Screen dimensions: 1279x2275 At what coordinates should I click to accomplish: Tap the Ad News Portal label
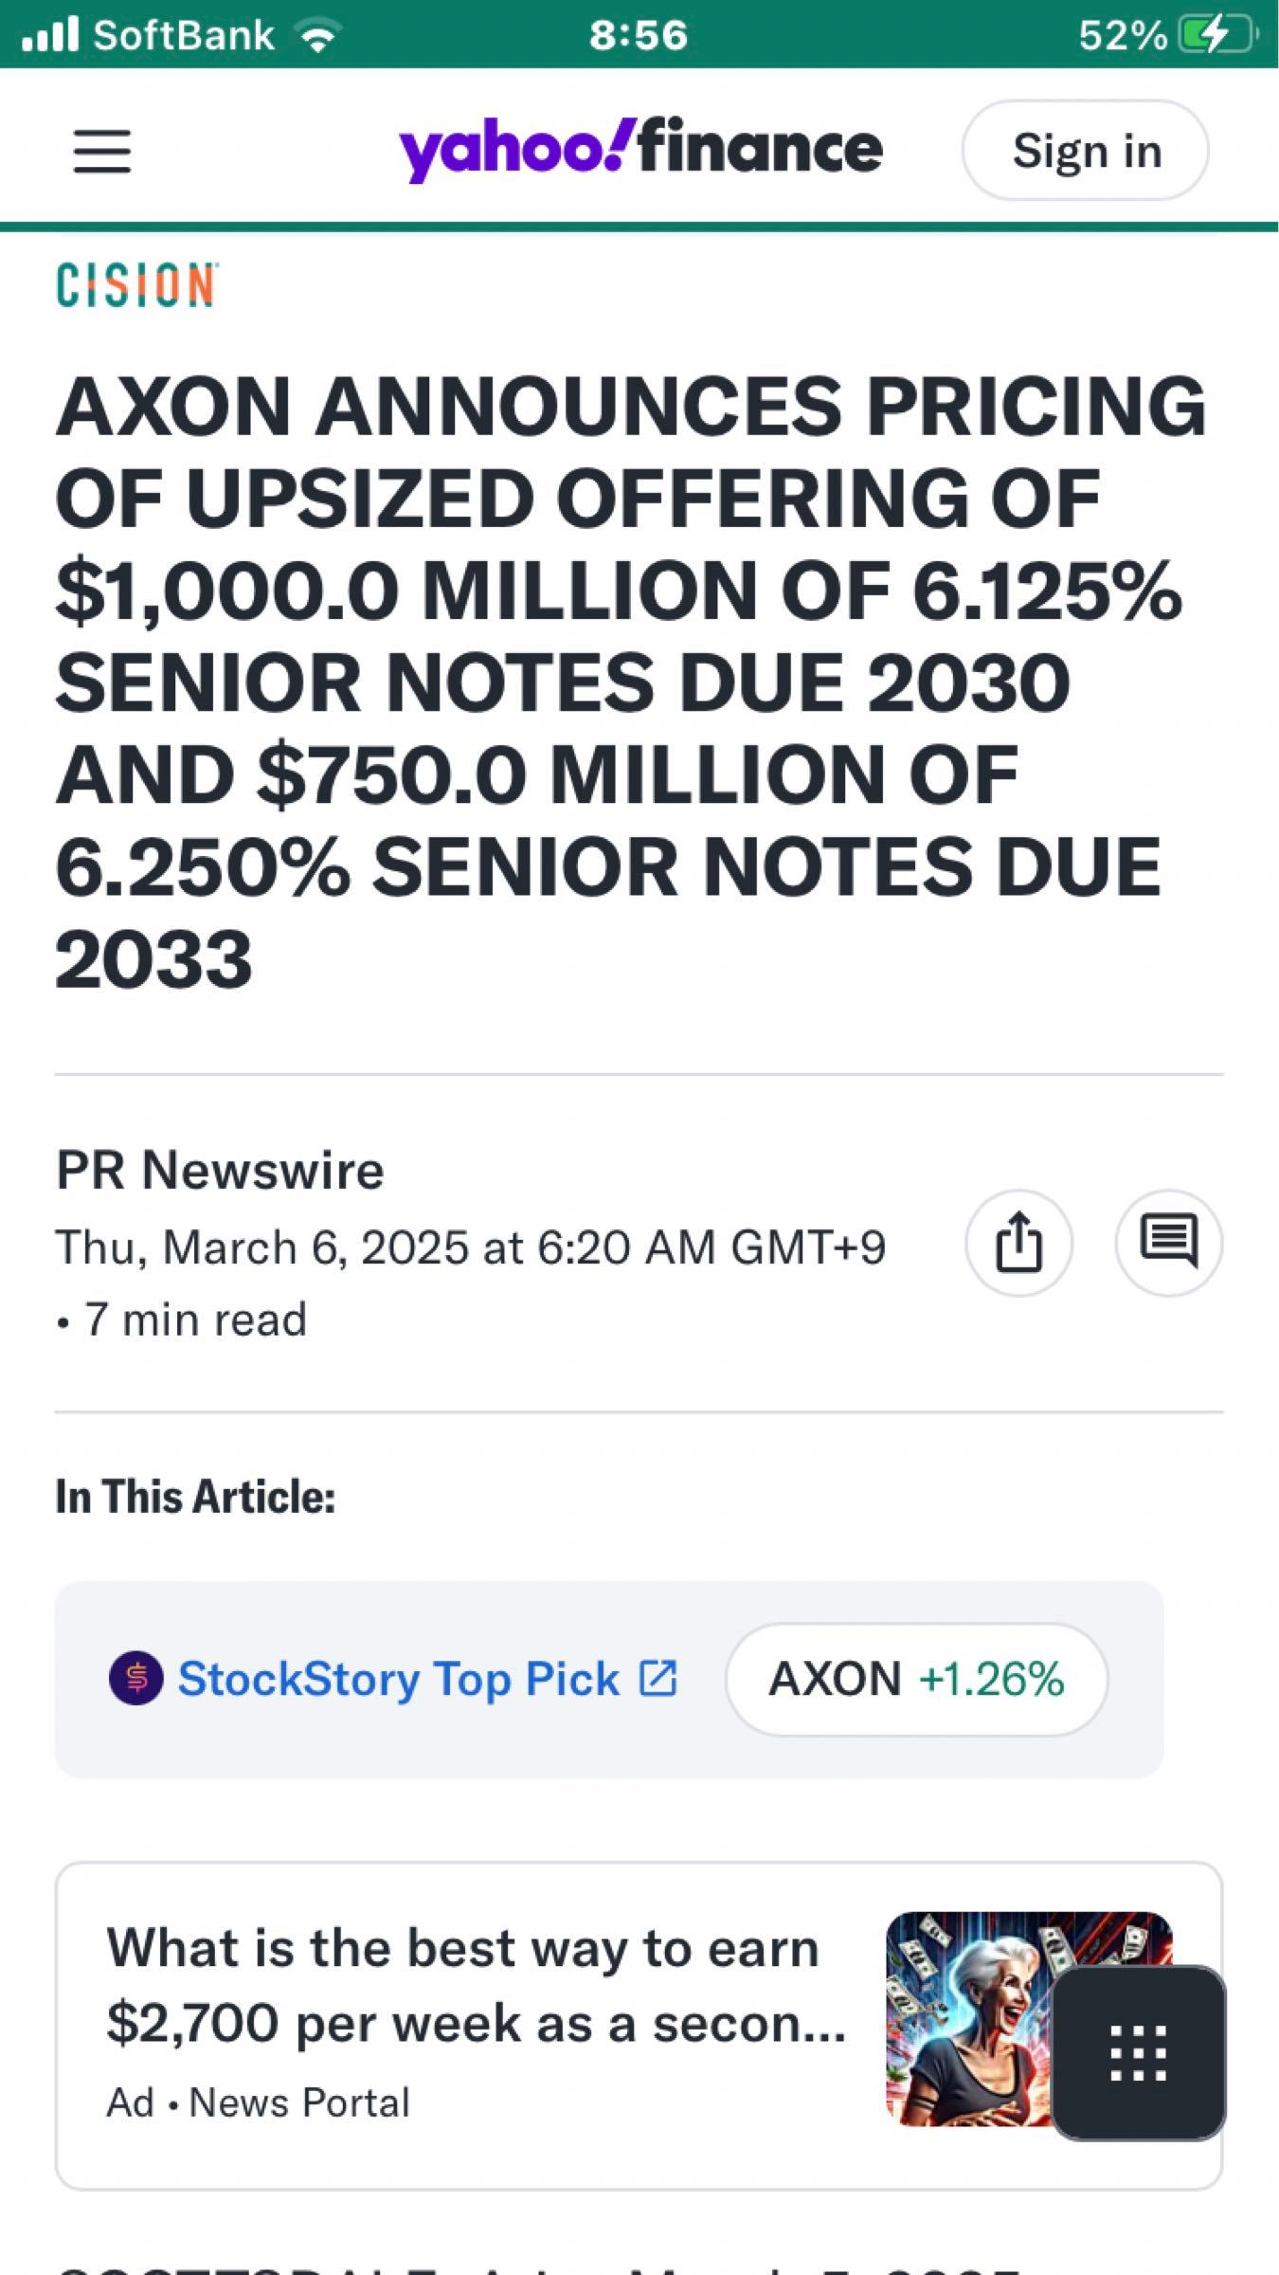[x=258, y=2102]
